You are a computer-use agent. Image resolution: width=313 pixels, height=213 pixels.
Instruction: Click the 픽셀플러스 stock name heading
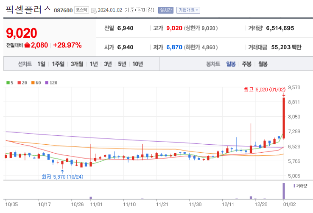pos(28,10)
